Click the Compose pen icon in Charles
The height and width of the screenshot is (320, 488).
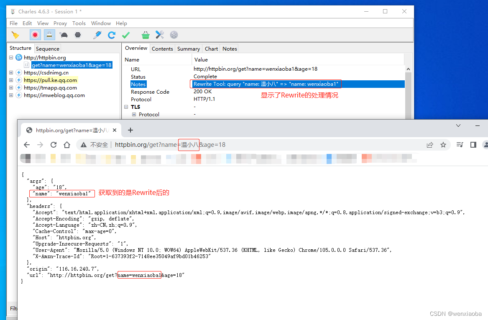point(97,35)
